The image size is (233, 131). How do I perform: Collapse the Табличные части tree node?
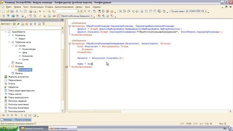(9, 42)
